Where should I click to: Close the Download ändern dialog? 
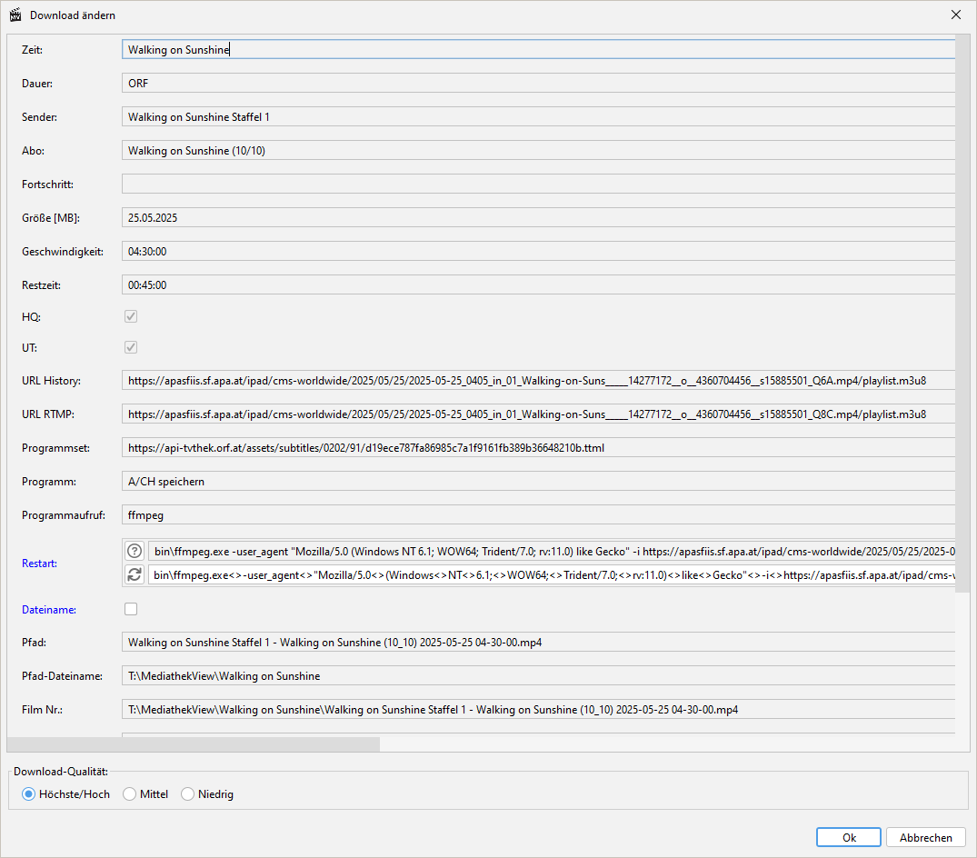pos(955,15)
